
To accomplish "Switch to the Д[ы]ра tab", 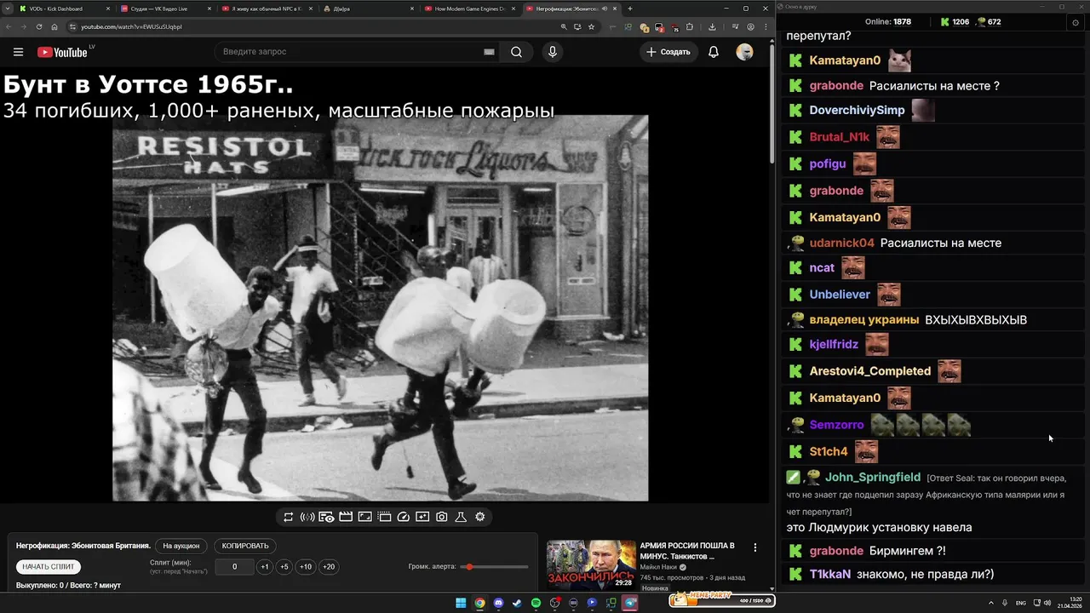I will pos(366,9).
